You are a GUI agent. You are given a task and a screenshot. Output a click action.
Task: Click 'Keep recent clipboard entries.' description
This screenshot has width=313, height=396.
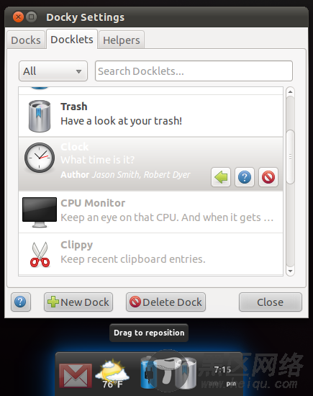[x=133, y=259]
